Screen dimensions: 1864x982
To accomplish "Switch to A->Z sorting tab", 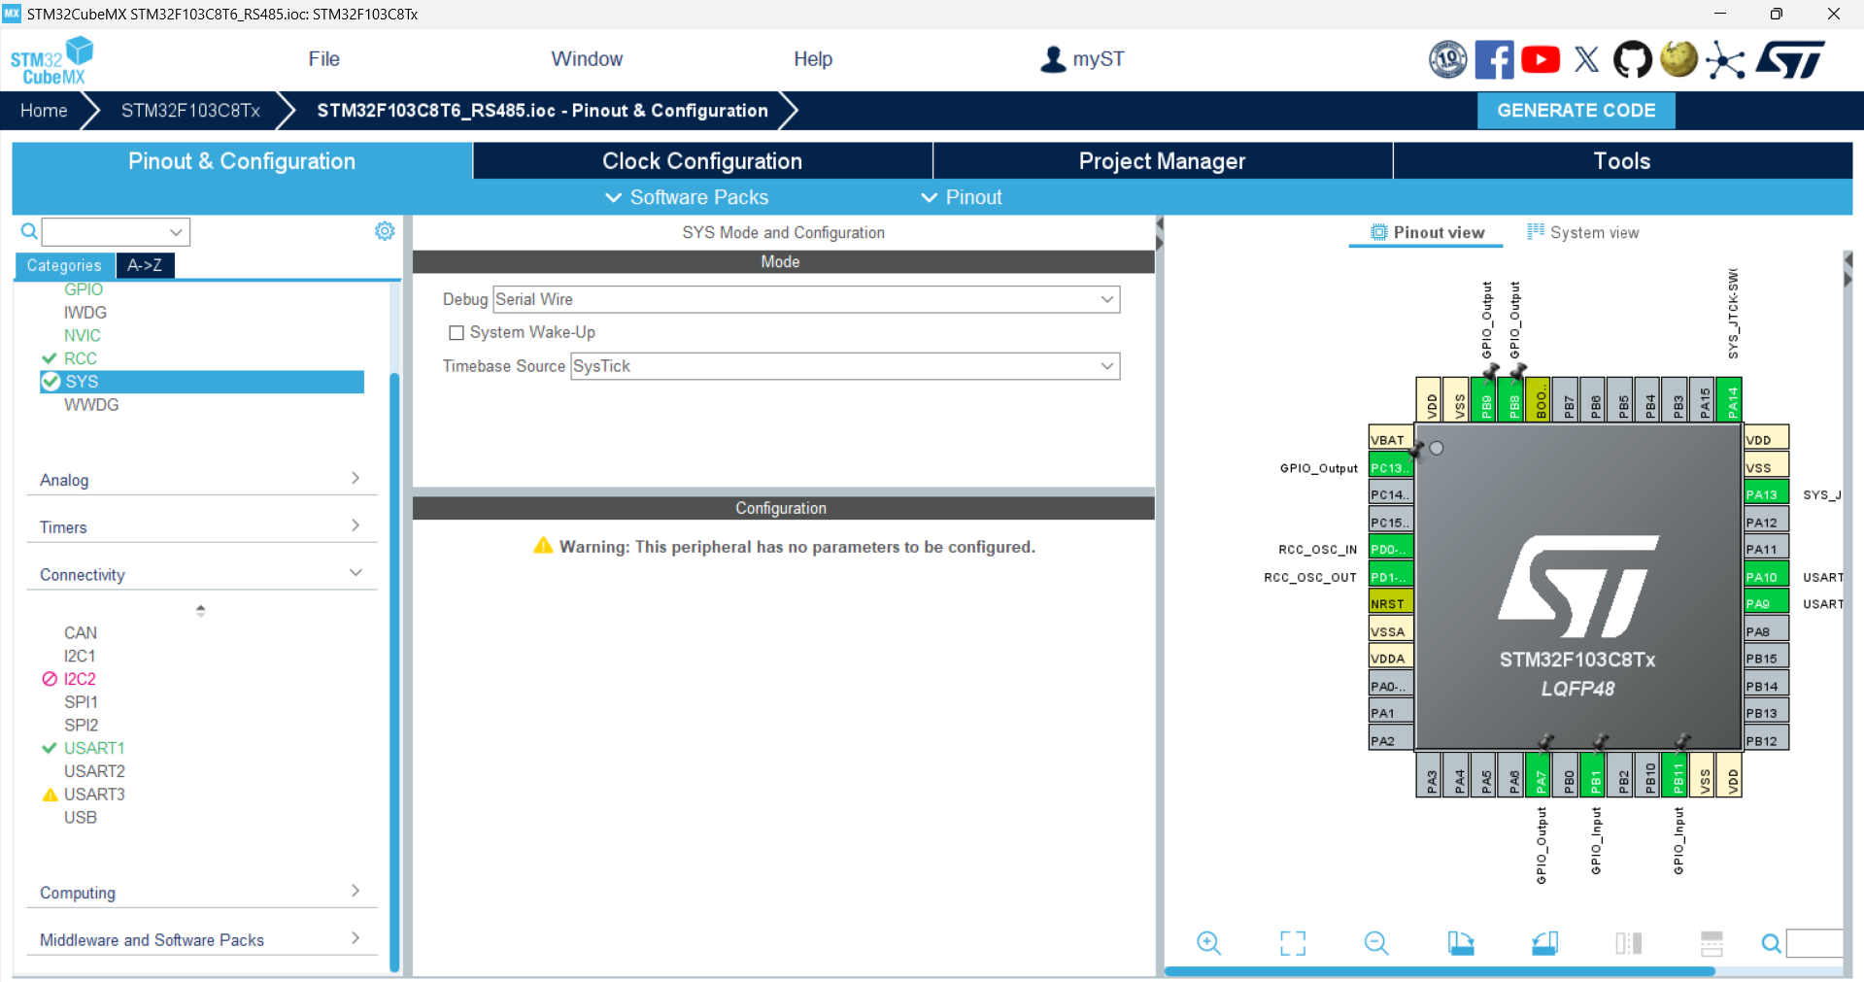I will [x=145, y=265].
